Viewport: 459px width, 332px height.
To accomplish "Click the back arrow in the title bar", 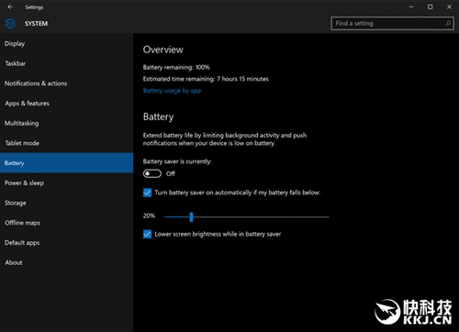I will [10, 7].
